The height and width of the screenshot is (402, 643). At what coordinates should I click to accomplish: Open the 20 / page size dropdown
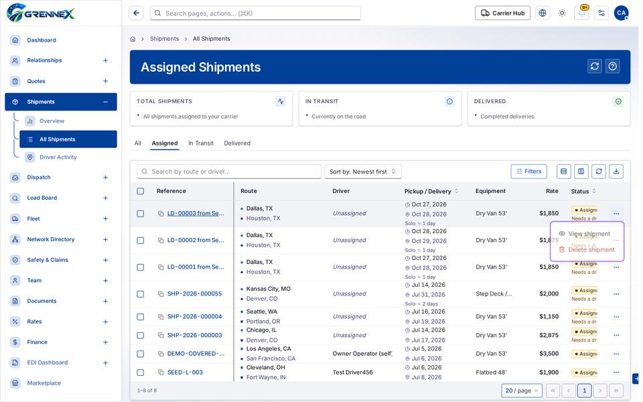(x=522, y=391)
